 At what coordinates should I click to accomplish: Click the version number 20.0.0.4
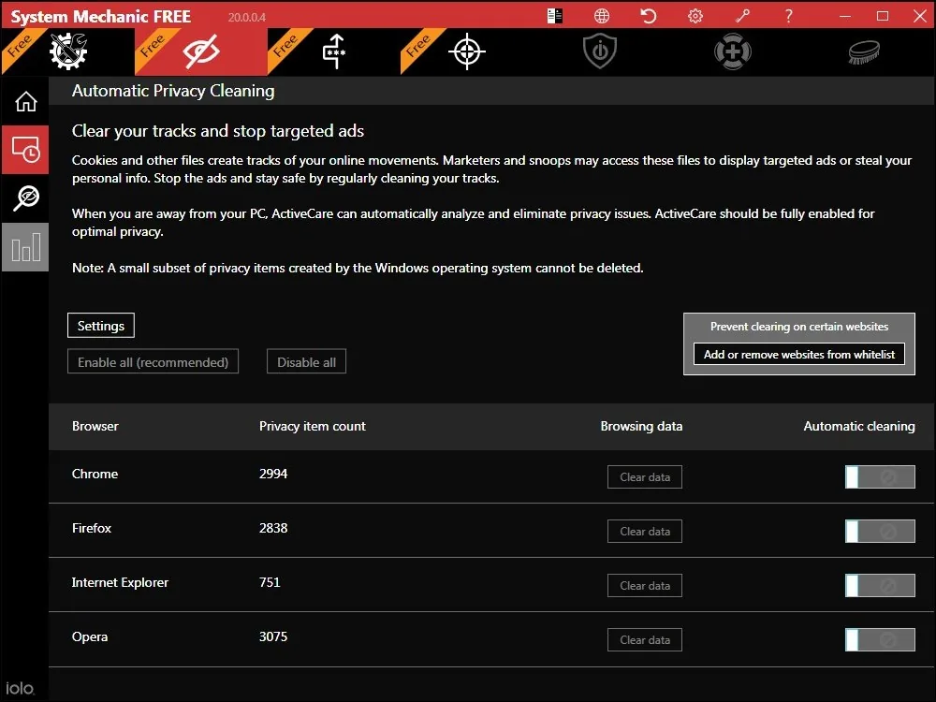tap(246, 17)
